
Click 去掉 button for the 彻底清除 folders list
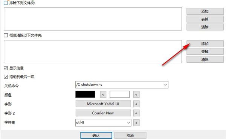pos(205,51)
